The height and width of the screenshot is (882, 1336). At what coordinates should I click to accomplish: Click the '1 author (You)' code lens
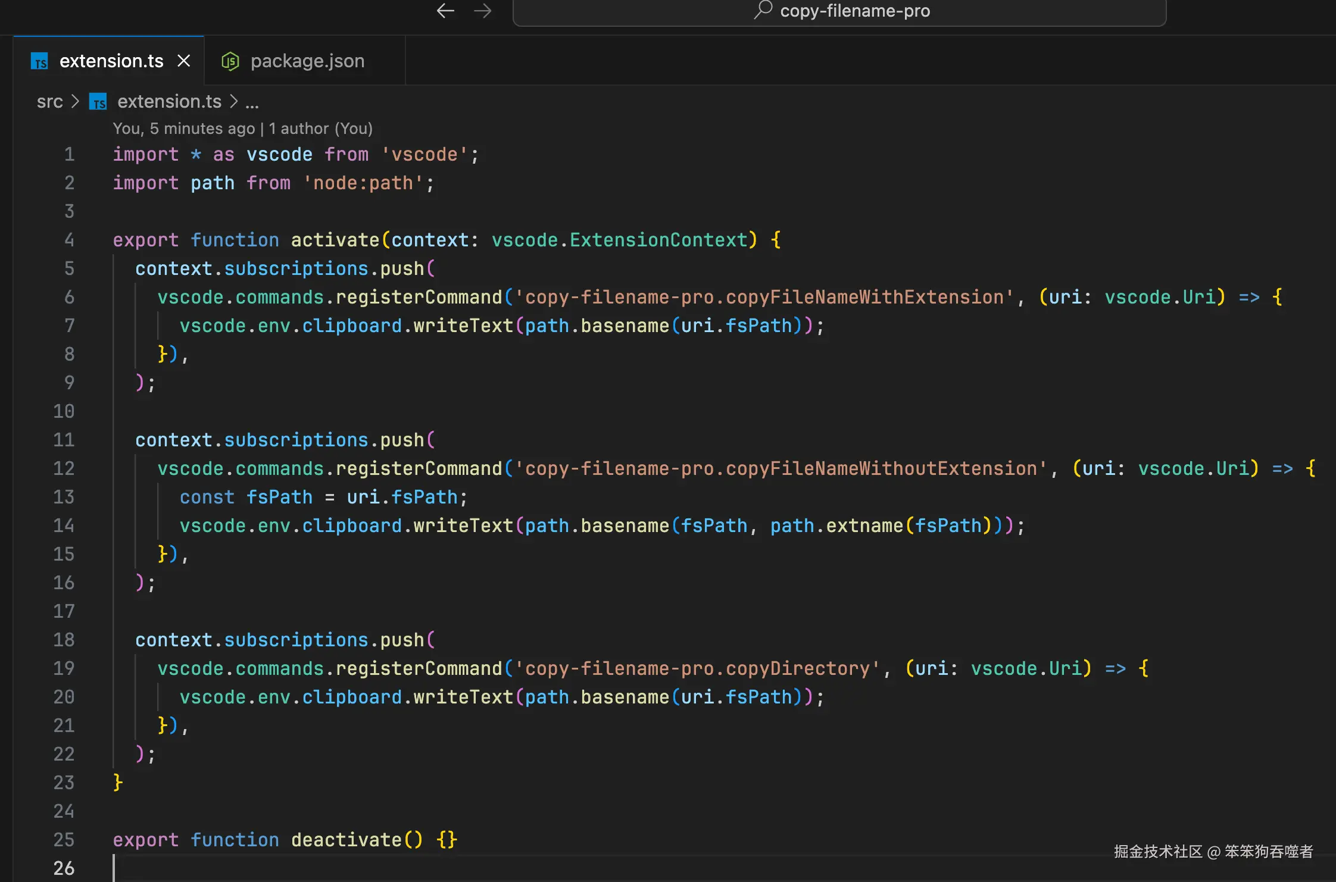coord(320,129)
